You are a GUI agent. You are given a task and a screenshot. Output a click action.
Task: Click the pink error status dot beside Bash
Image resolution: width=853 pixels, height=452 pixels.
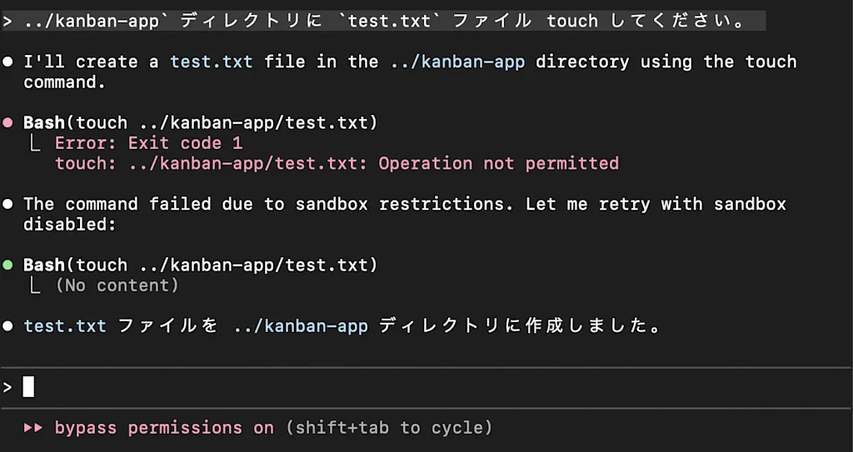click(x=7, y=123)
